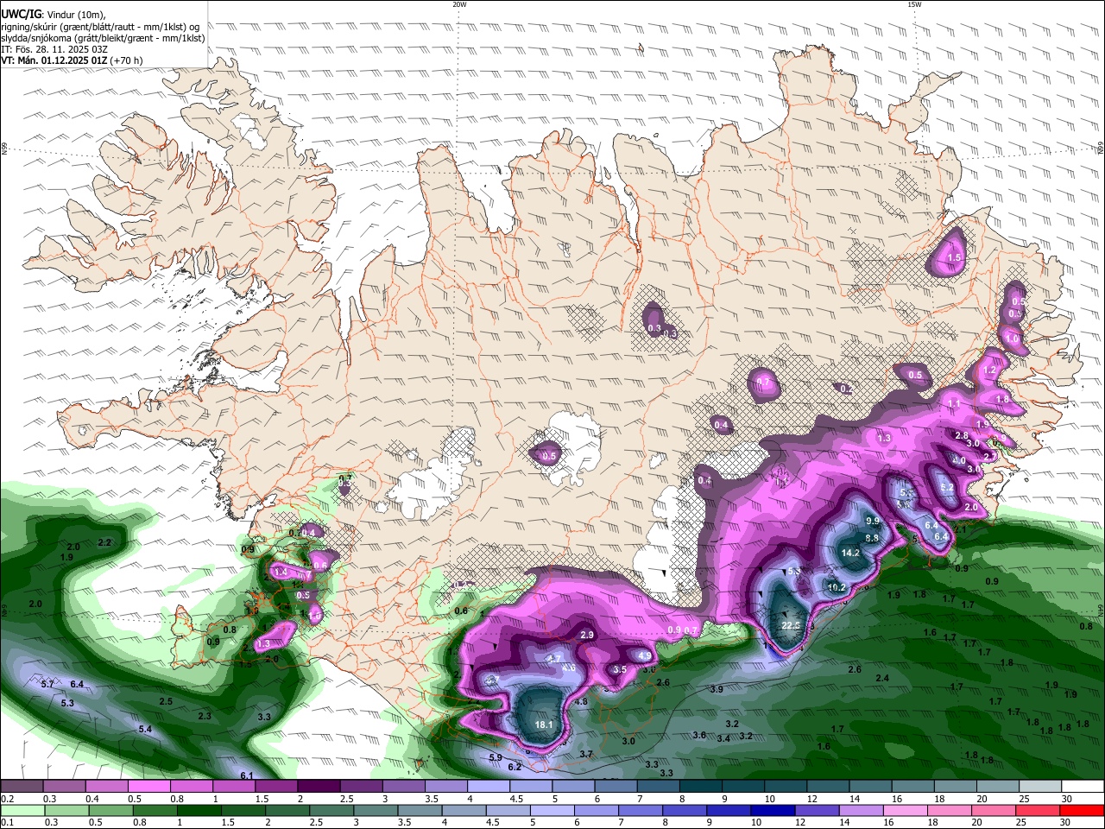Click the bright pink 0.5 snow legend swatch
The image size is (1105, 829).
click(149, 787)
